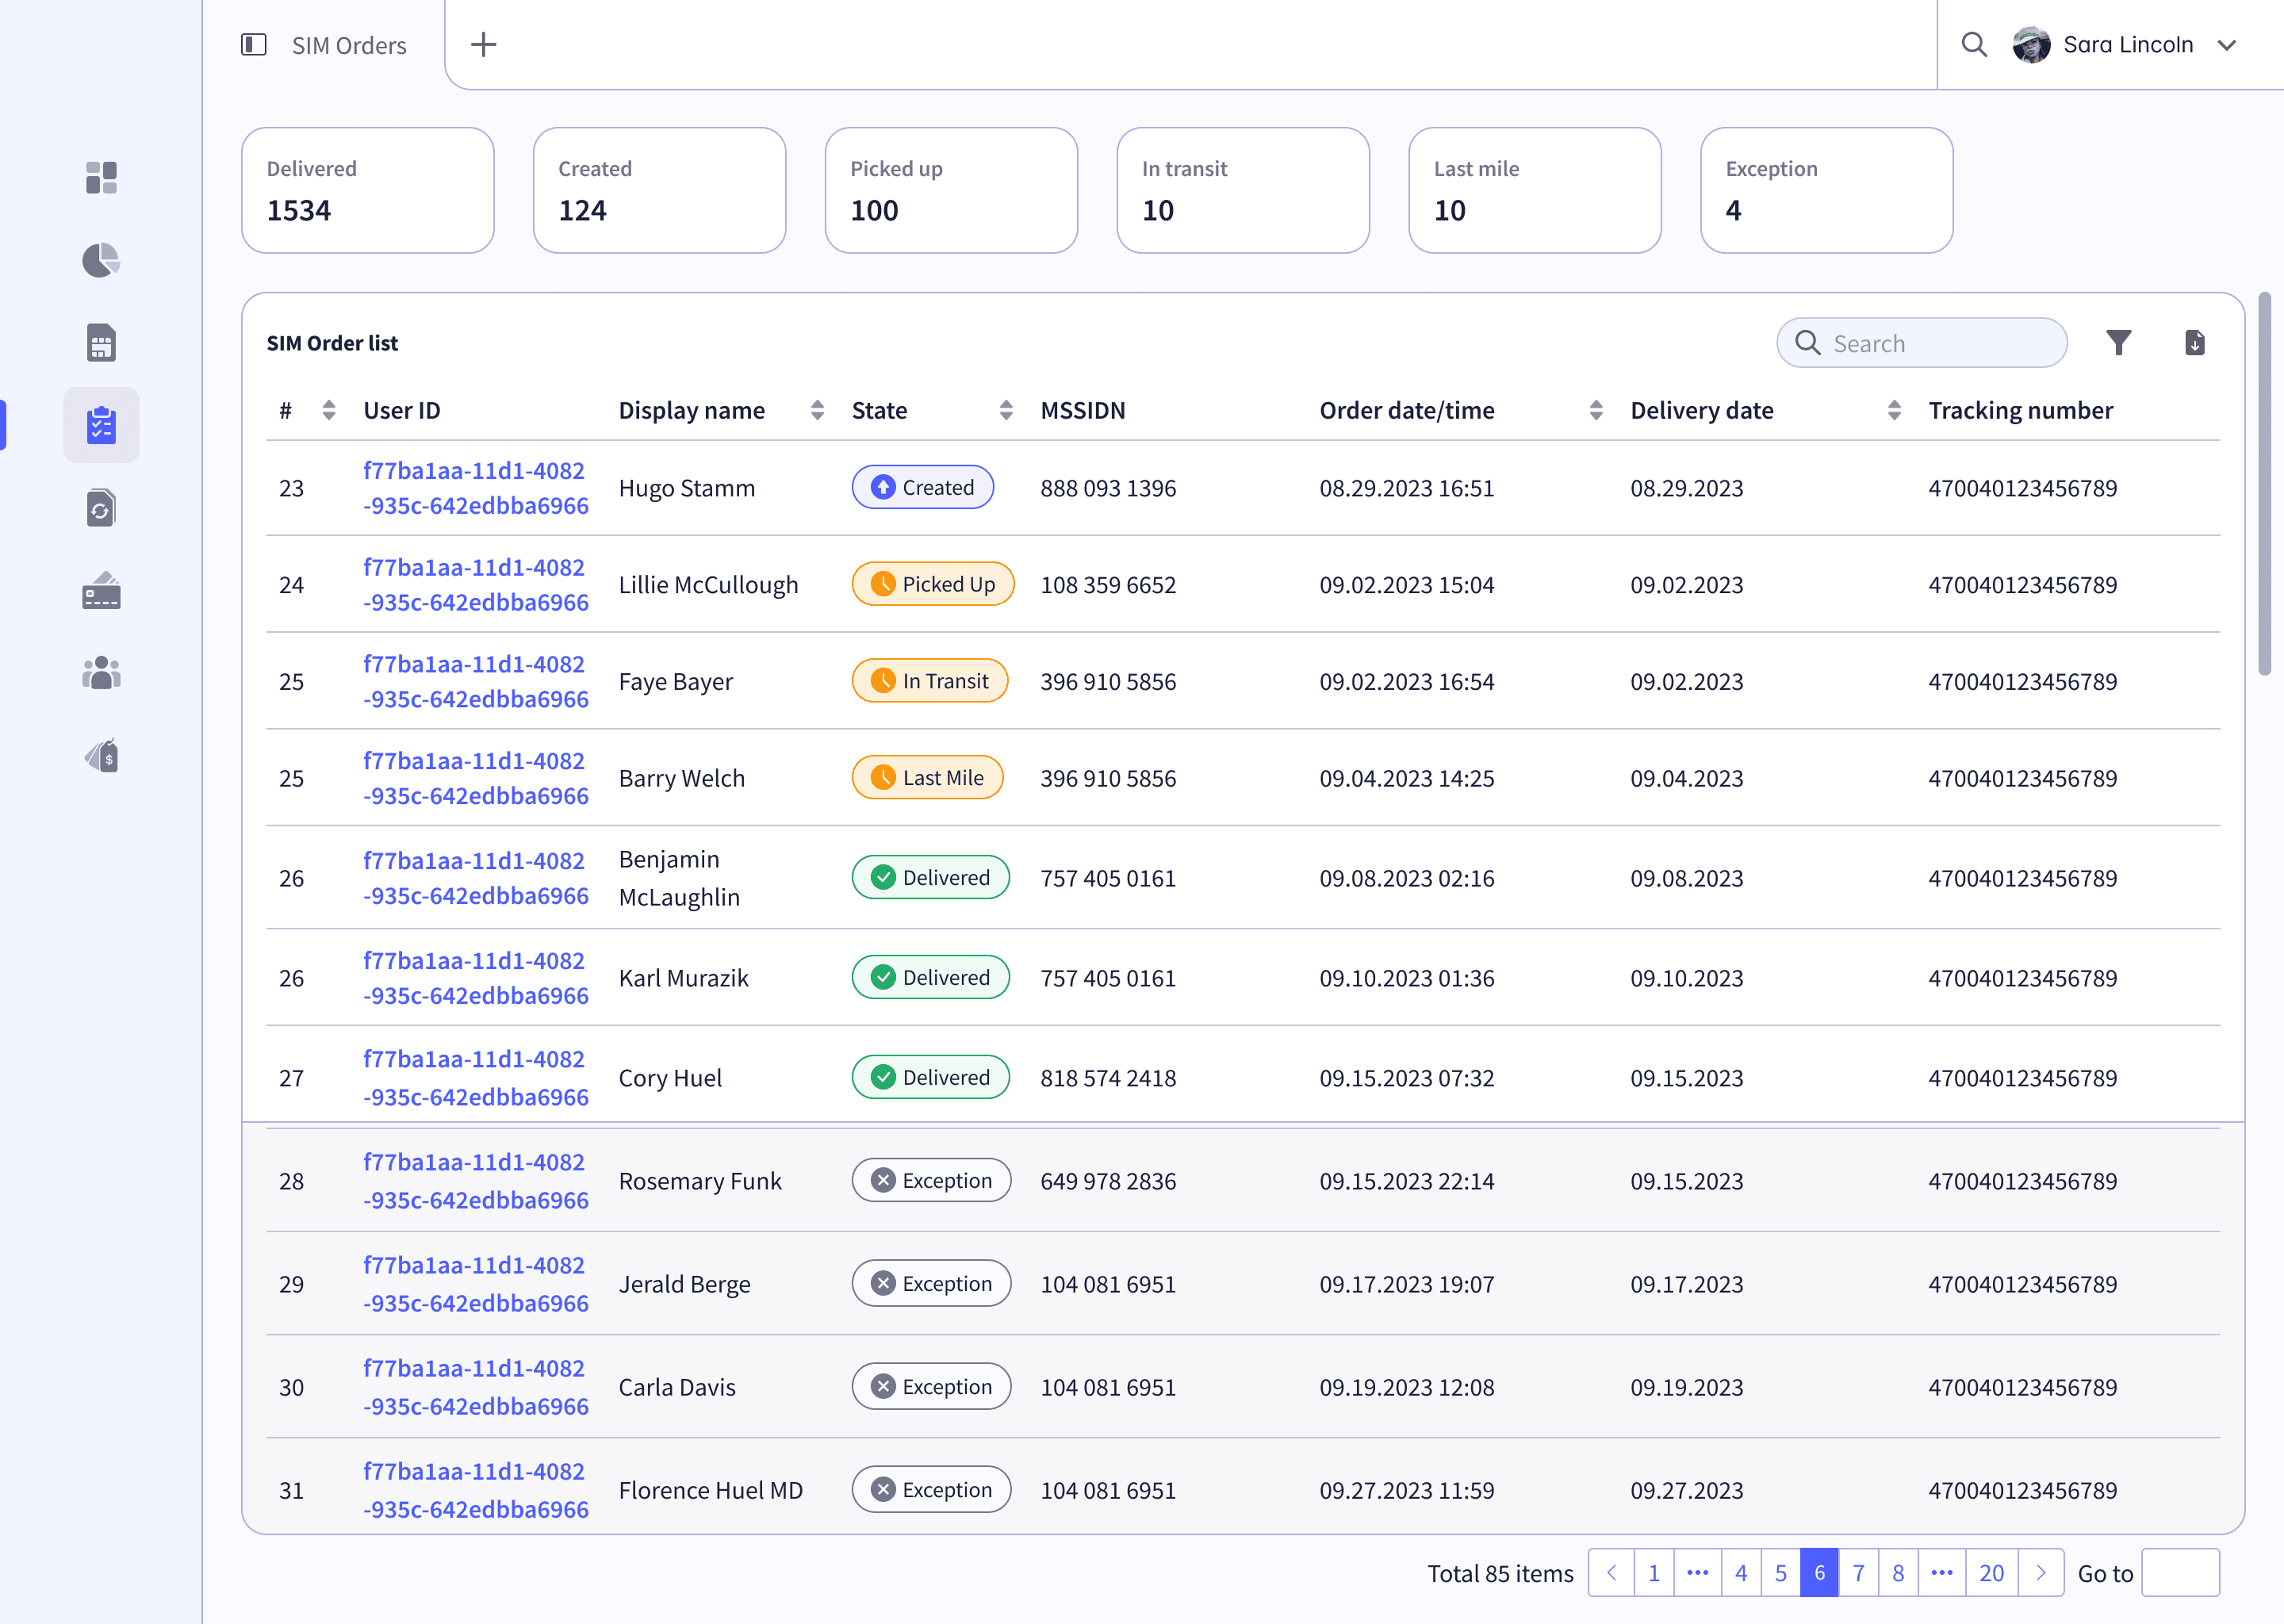The width and height of the screenshot is (2284, 1624).
Task: Click the ellipsis after page 1
Action: (x=1698, y=1573)
